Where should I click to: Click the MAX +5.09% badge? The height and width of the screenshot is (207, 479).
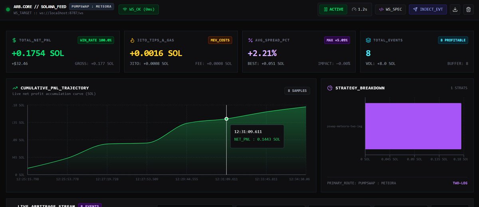pyautogui.click(x=337, y=40)
